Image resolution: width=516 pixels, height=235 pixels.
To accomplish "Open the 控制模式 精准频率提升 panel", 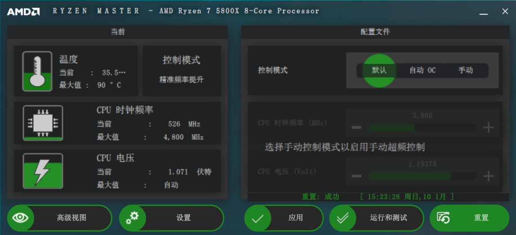I will tap(182, 70).
